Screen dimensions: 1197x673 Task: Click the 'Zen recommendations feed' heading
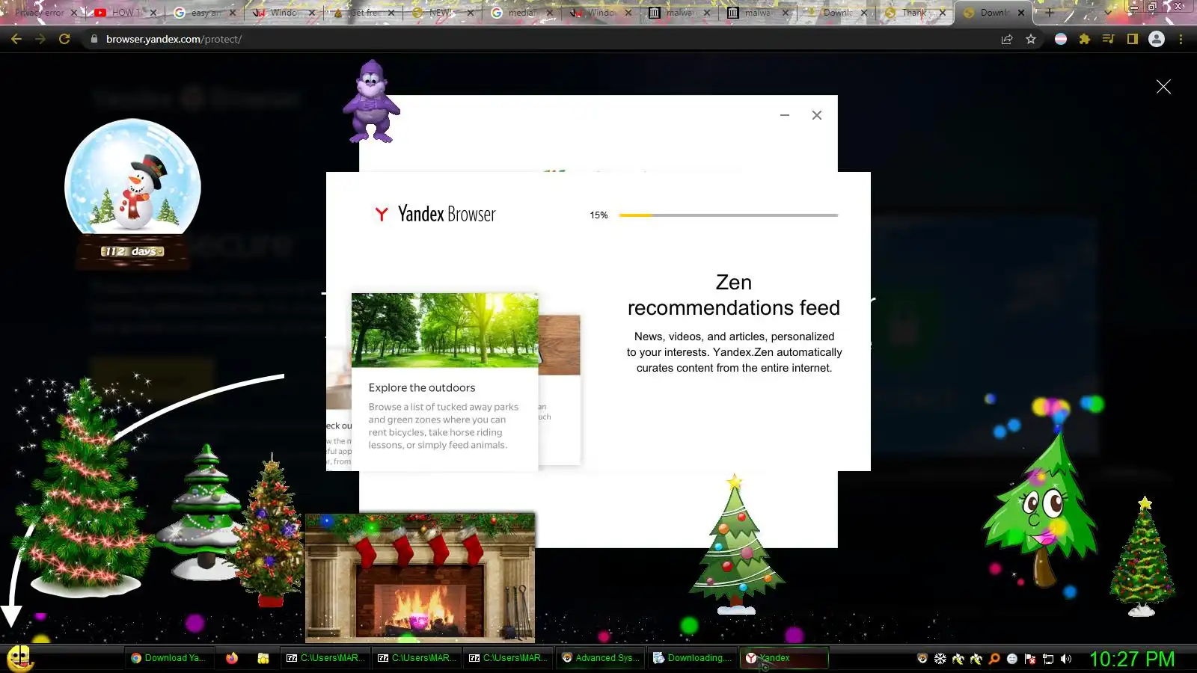click(x=734, y=295)
